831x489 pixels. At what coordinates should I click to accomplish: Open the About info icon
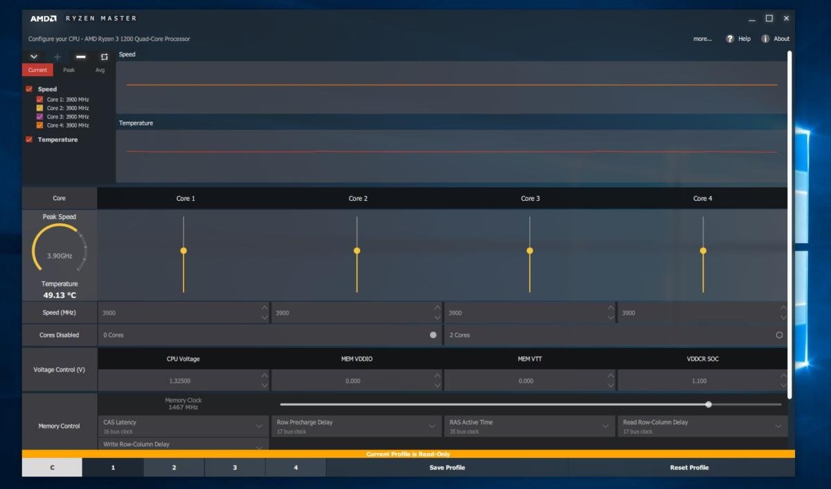coord(765,39)
